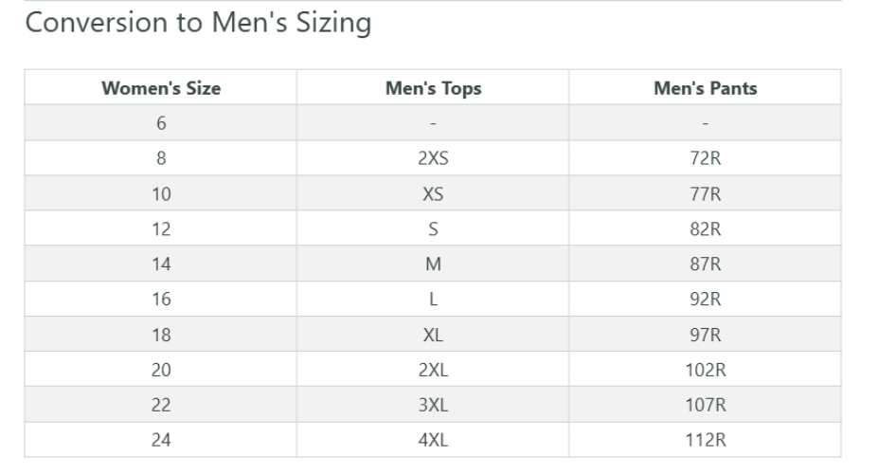Click the 82R men's pants cell
The width and height of the screenshot is (878, 474).
pyautogui.click(x=705, y=229)
